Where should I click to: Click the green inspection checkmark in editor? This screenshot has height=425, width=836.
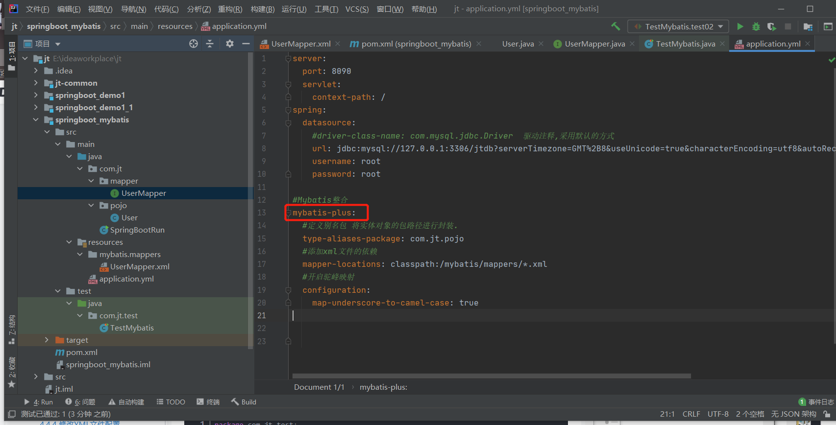coord(832,60)
